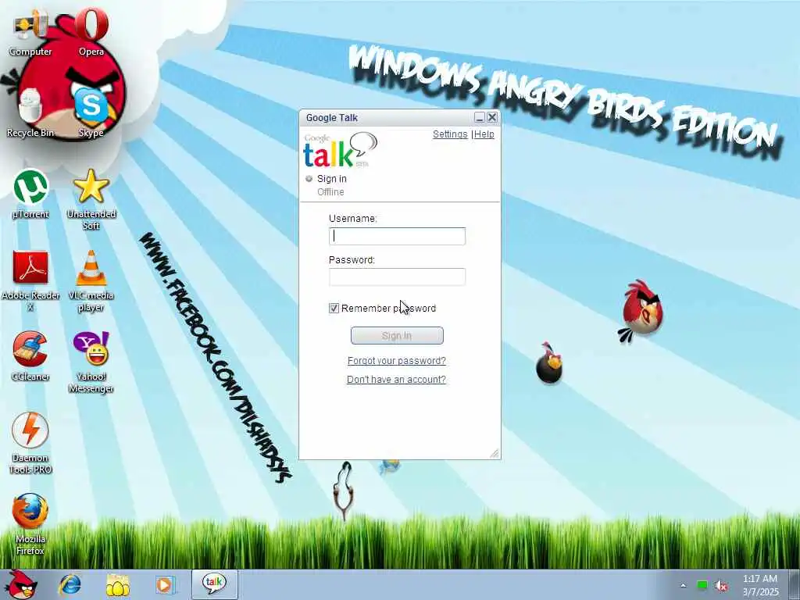Focus the Password input field
The height and width of the screenshot is (600, 800).
[397, 277]
